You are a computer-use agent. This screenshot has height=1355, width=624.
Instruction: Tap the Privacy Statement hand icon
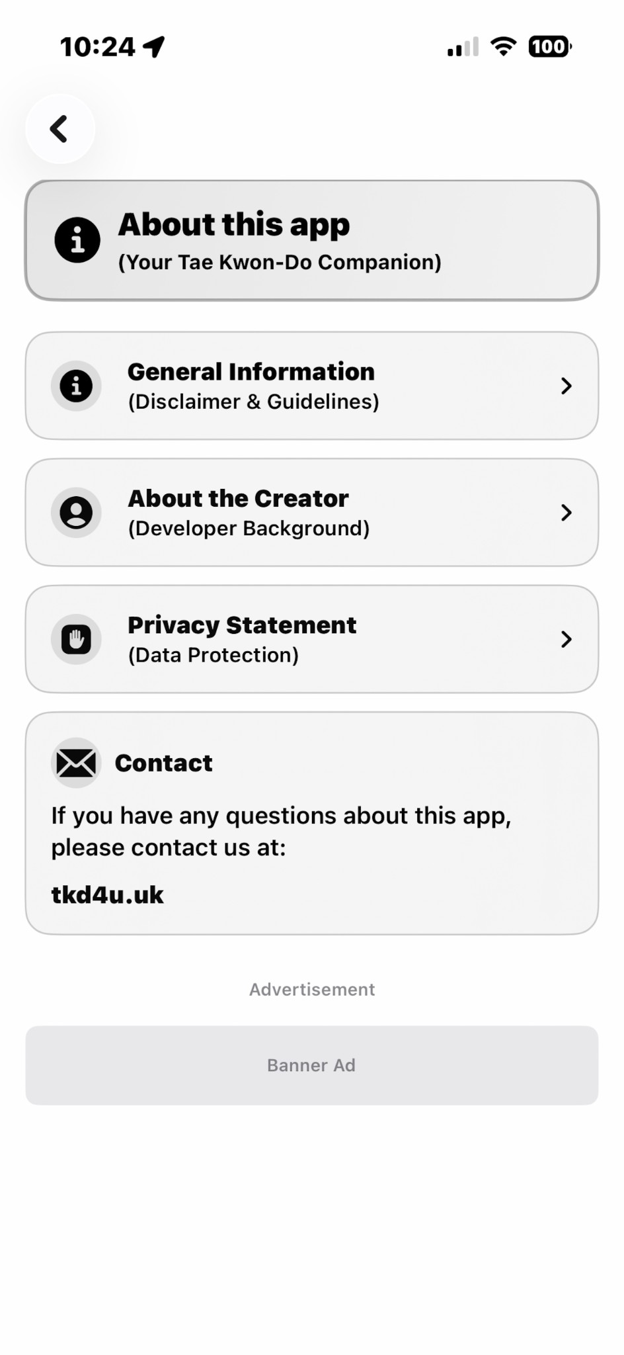[x=76, y=639]
